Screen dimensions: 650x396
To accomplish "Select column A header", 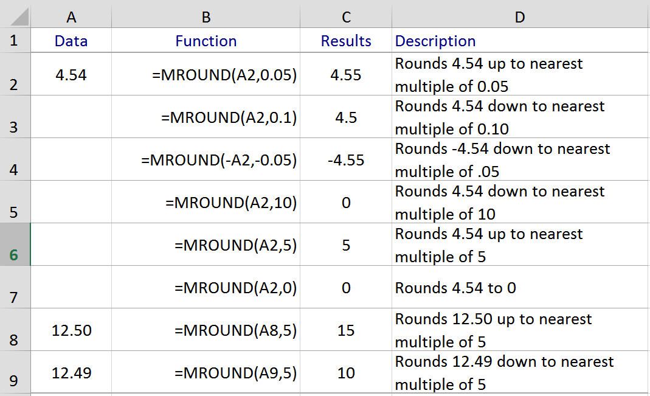I will (x=71, y=17).
